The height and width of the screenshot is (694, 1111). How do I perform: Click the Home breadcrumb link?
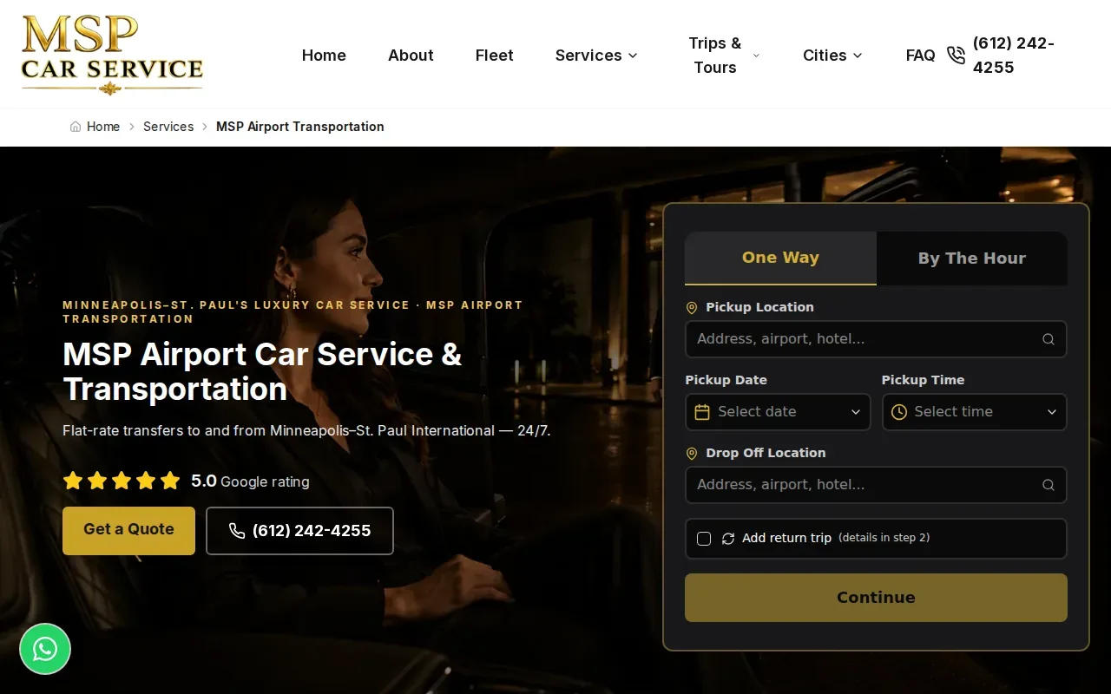pyautogui.click(x=103, y=127)
